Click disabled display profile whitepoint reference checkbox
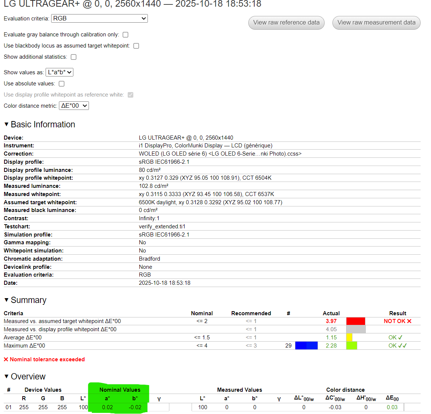431x414 pixels. [x=130, y=95]
